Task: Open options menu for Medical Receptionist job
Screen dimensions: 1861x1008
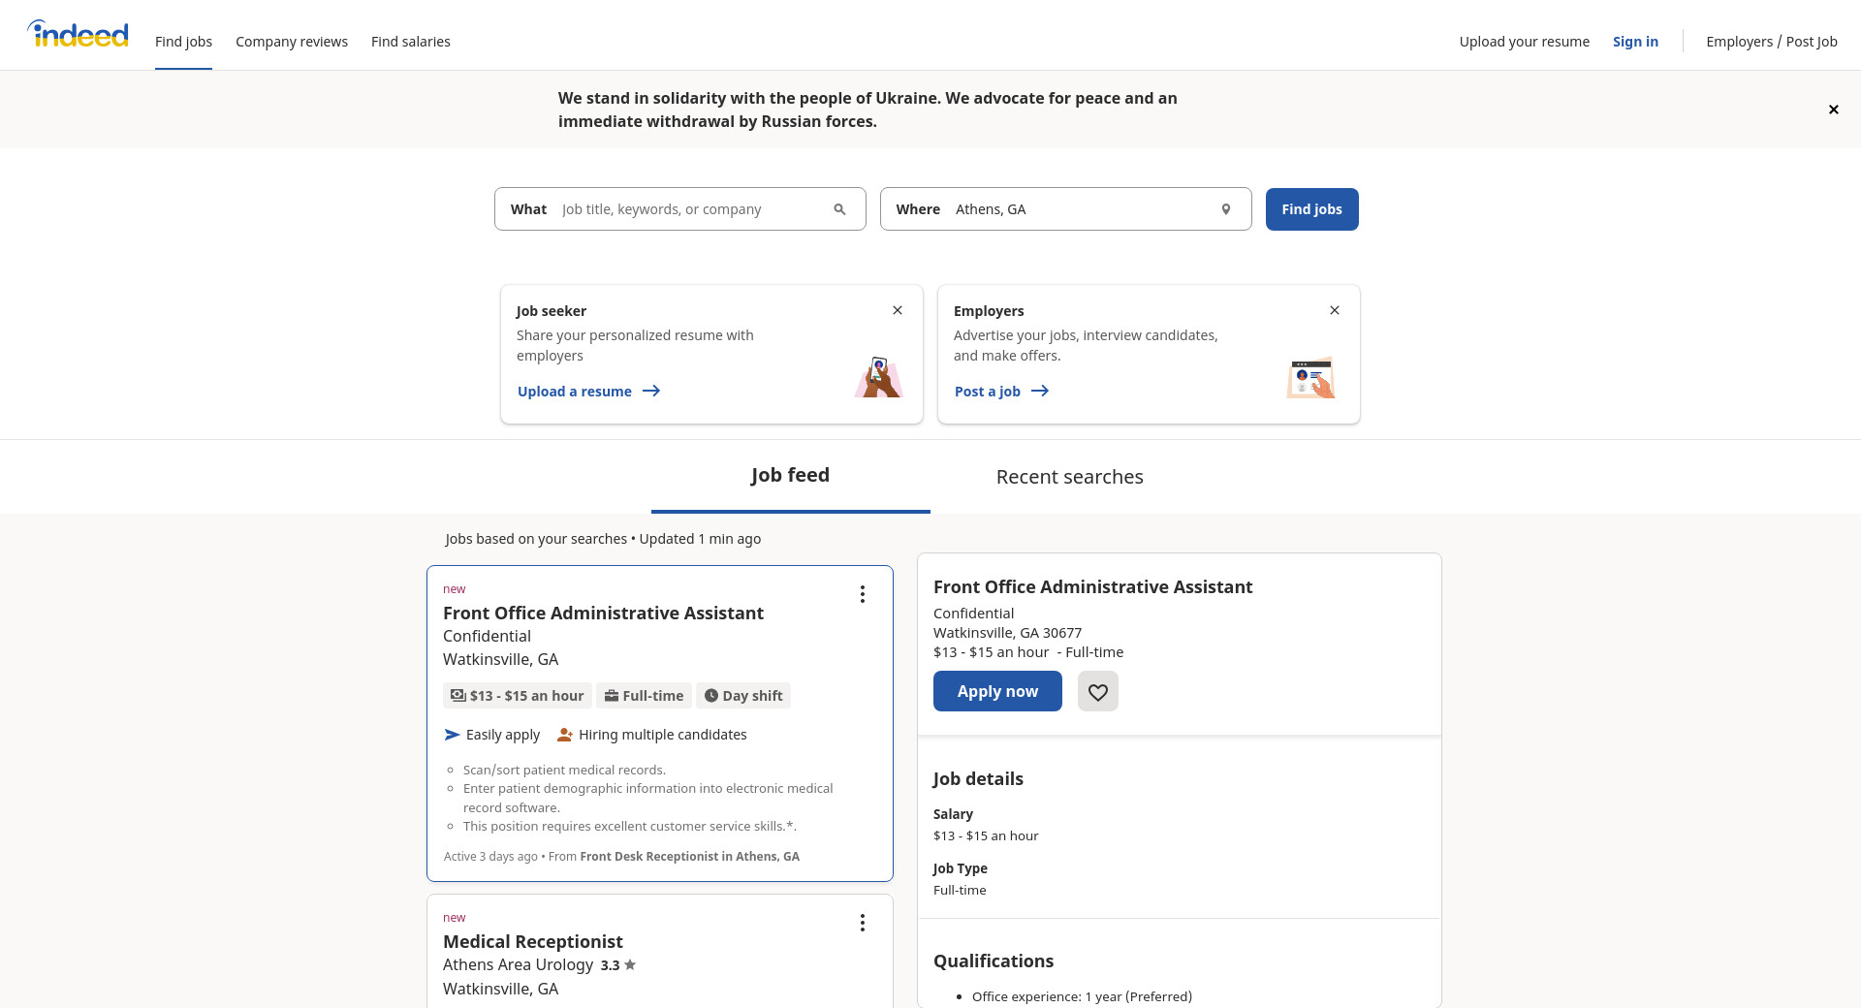Action: [x=862, y=923]
